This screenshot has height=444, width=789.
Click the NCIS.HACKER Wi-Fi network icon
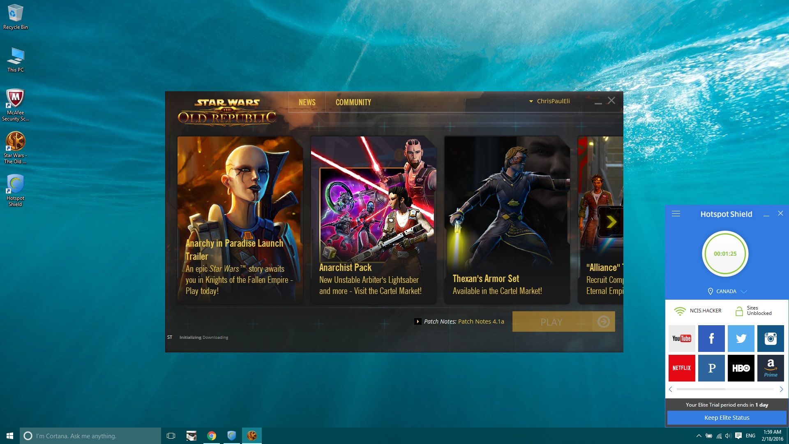(x=680, y=311)
